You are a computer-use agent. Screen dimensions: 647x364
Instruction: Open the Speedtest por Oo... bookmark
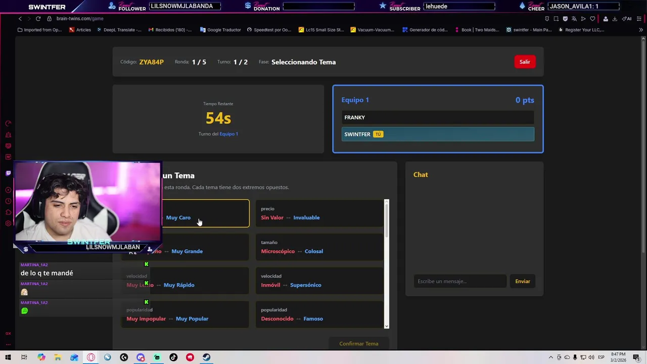(x=269, y=30)
